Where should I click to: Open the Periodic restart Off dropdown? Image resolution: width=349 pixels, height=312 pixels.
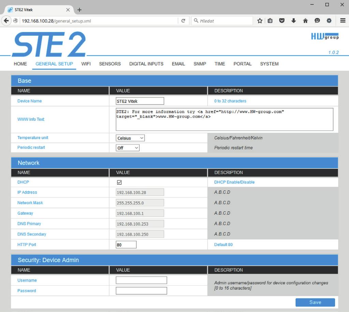coord(127,148)
